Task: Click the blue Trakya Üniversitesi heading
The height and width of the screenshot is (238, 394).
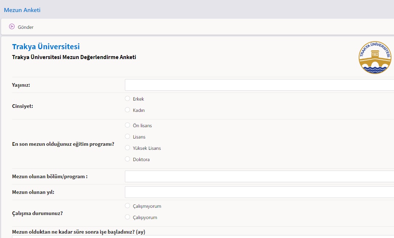Action: point(46,47)
